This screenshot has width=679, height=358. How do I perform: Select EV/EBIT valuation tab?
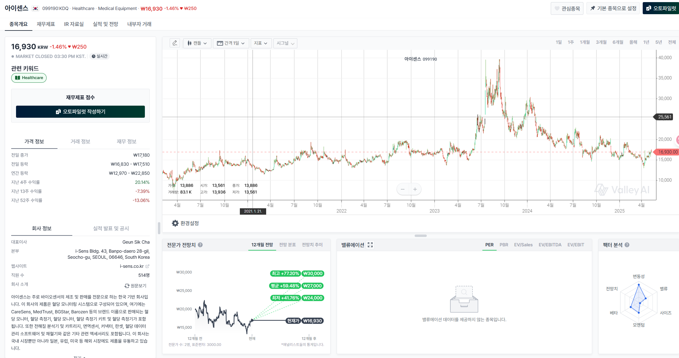tap(576, 245)
